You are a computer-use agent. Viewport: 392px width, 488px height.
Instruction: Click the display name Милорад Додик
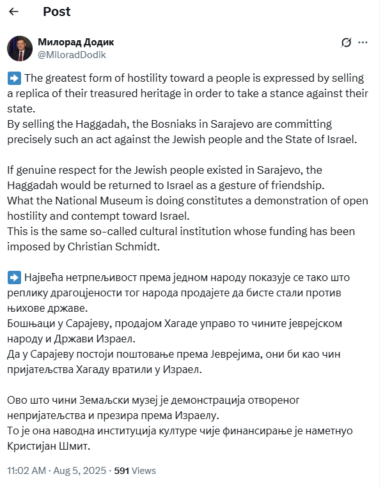pyautogui.click(x=75, y=42)
